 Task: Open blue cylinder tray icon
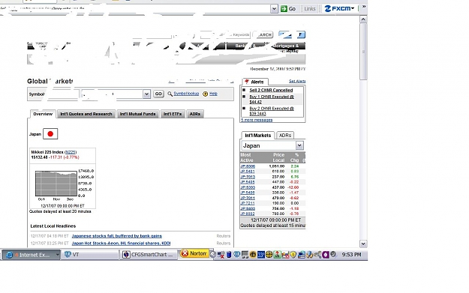pyautogui.click(x=229, y=255)
